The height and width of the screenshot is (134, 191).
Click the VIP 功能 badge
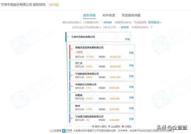(x=54, y=5)
